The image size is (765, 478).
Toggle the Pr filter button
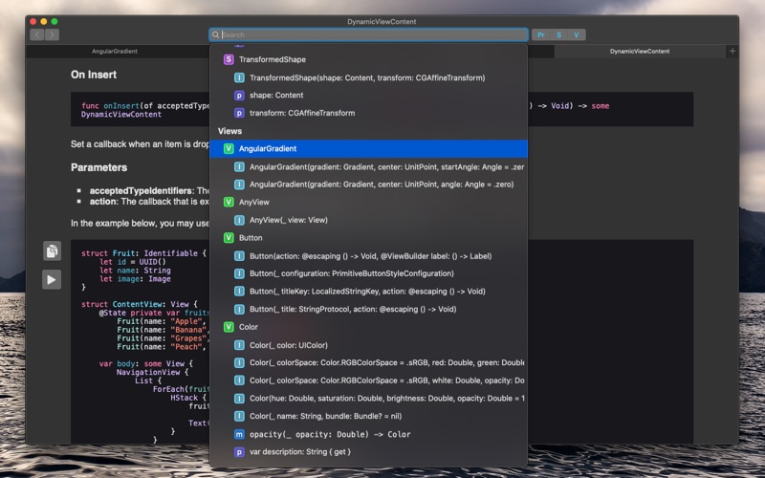coord(541,34)
